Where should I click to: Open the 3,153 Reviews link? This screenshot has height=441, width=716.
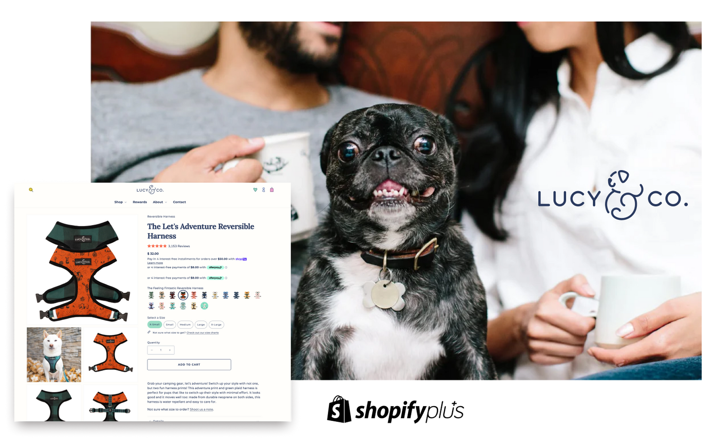(179, 246)
